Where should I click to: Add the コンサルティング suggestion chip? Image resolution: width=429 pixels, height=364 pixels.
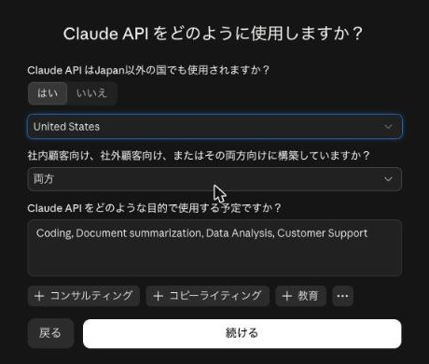coord(84,296)
